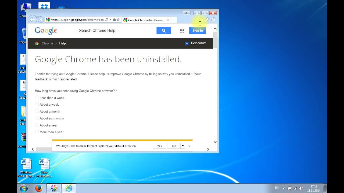This screenshot has height=193, width=344.
Task: Go back with the IE back arrow
Action: pos(33,20)
